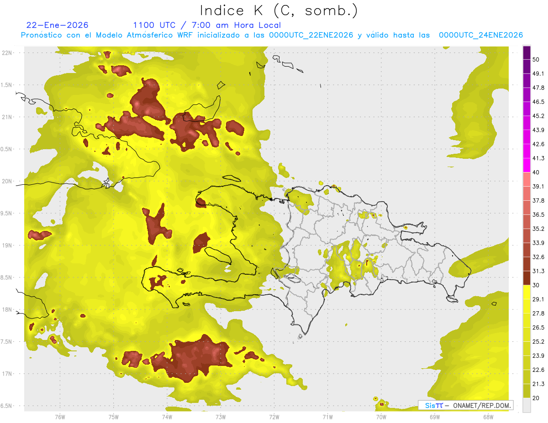Click the '43.9' scale value
Viewport: 548px width, 423px height.
538,130
